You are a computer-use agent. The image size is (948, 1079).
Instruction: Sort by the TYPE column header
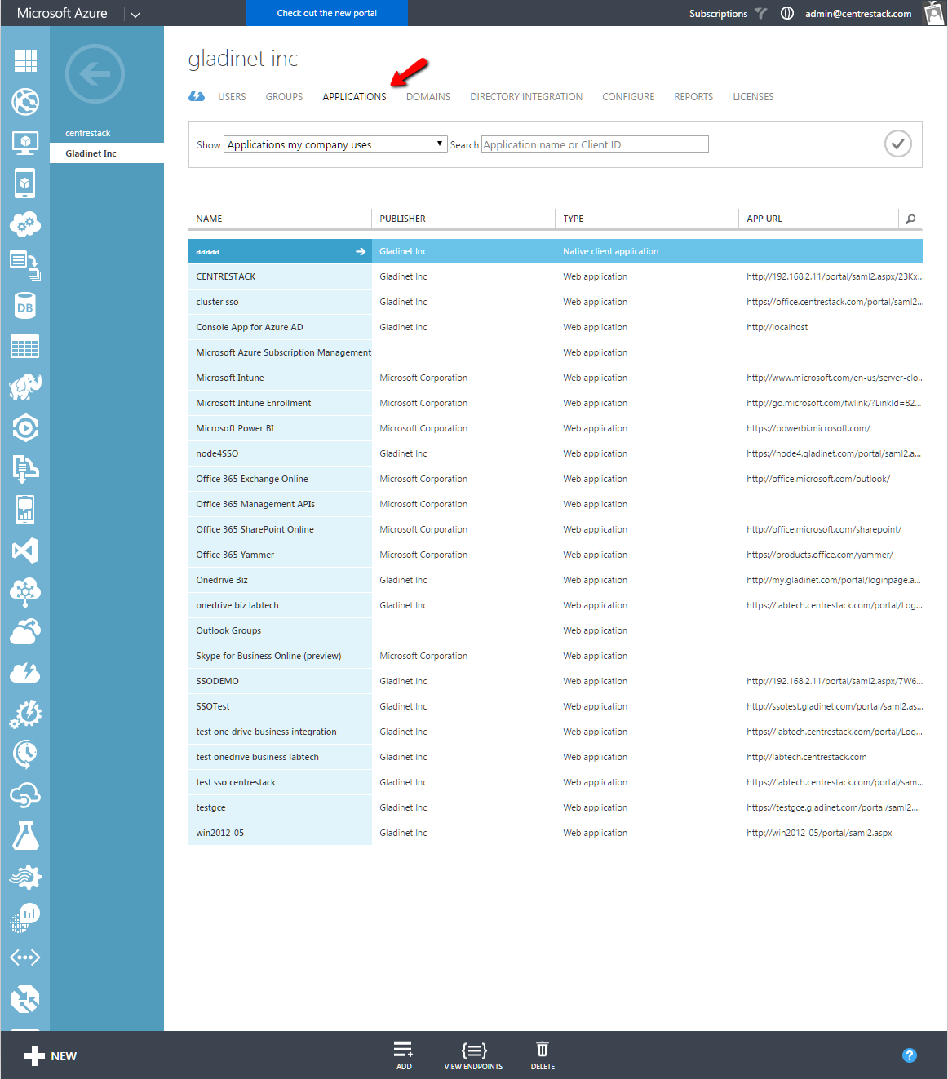(x=573, y=219)
